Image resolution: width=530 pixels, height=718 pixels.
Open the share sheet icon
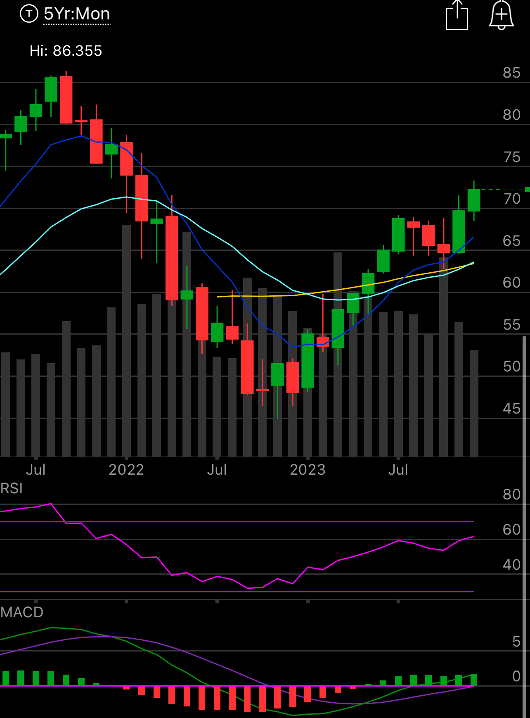point(457,15)
